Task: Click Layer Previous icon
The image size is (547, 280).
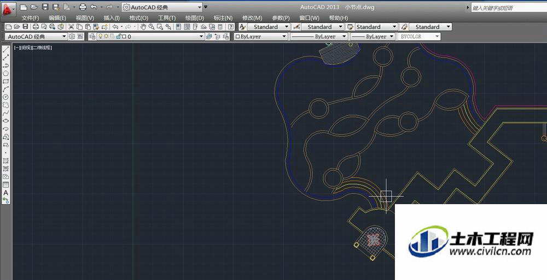Action: [218, 36]
